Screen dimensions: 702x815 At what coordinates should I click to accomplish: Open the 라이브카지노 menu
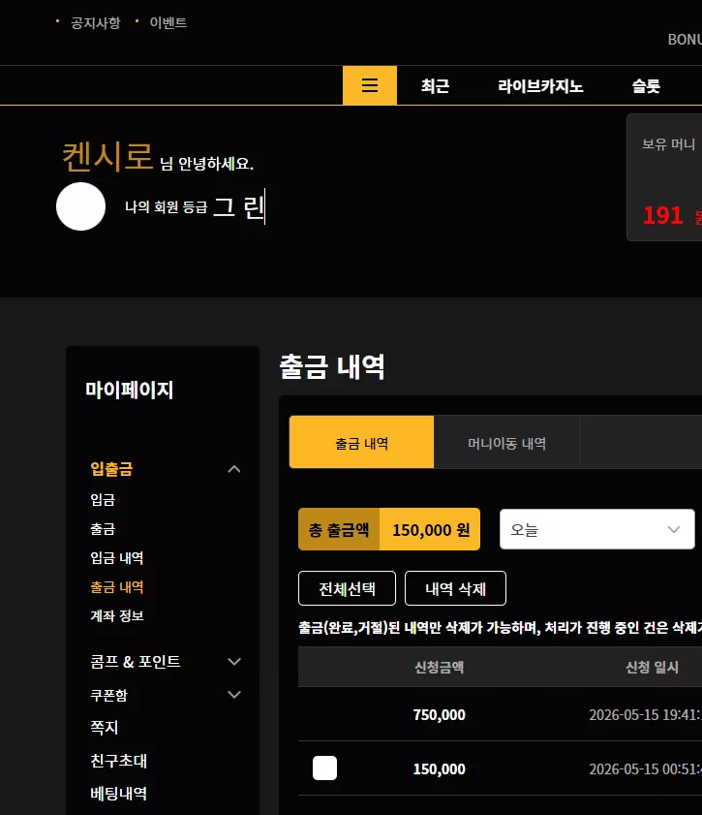[540, 85]
